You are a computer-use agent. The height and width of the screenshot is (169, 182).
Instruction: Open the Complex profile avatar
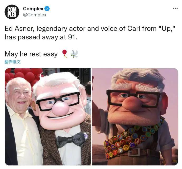click(x=12, y=12)
